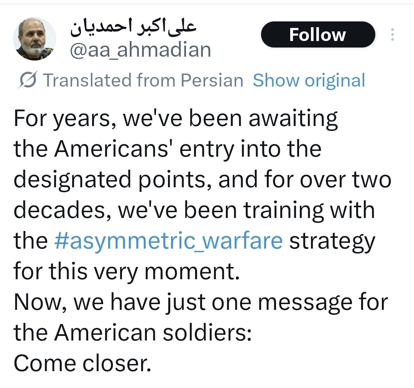The width and height of the screenshot is (414, 388).
Task: Click the line 'for this very moment.'
Action: [x=127, y=271]
